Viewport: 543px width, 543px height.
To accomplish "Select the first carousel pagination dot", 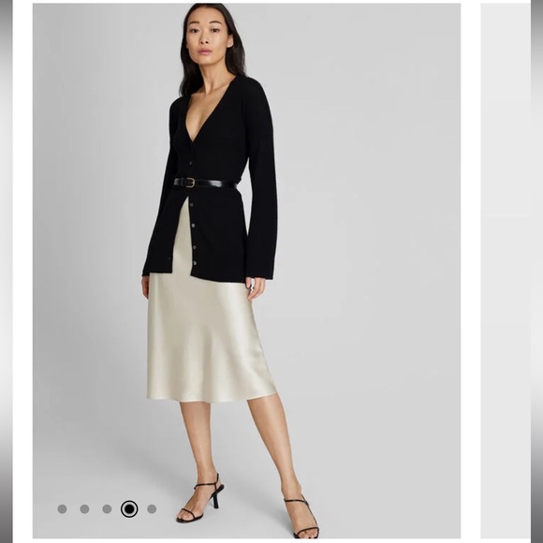I will 62,508.
